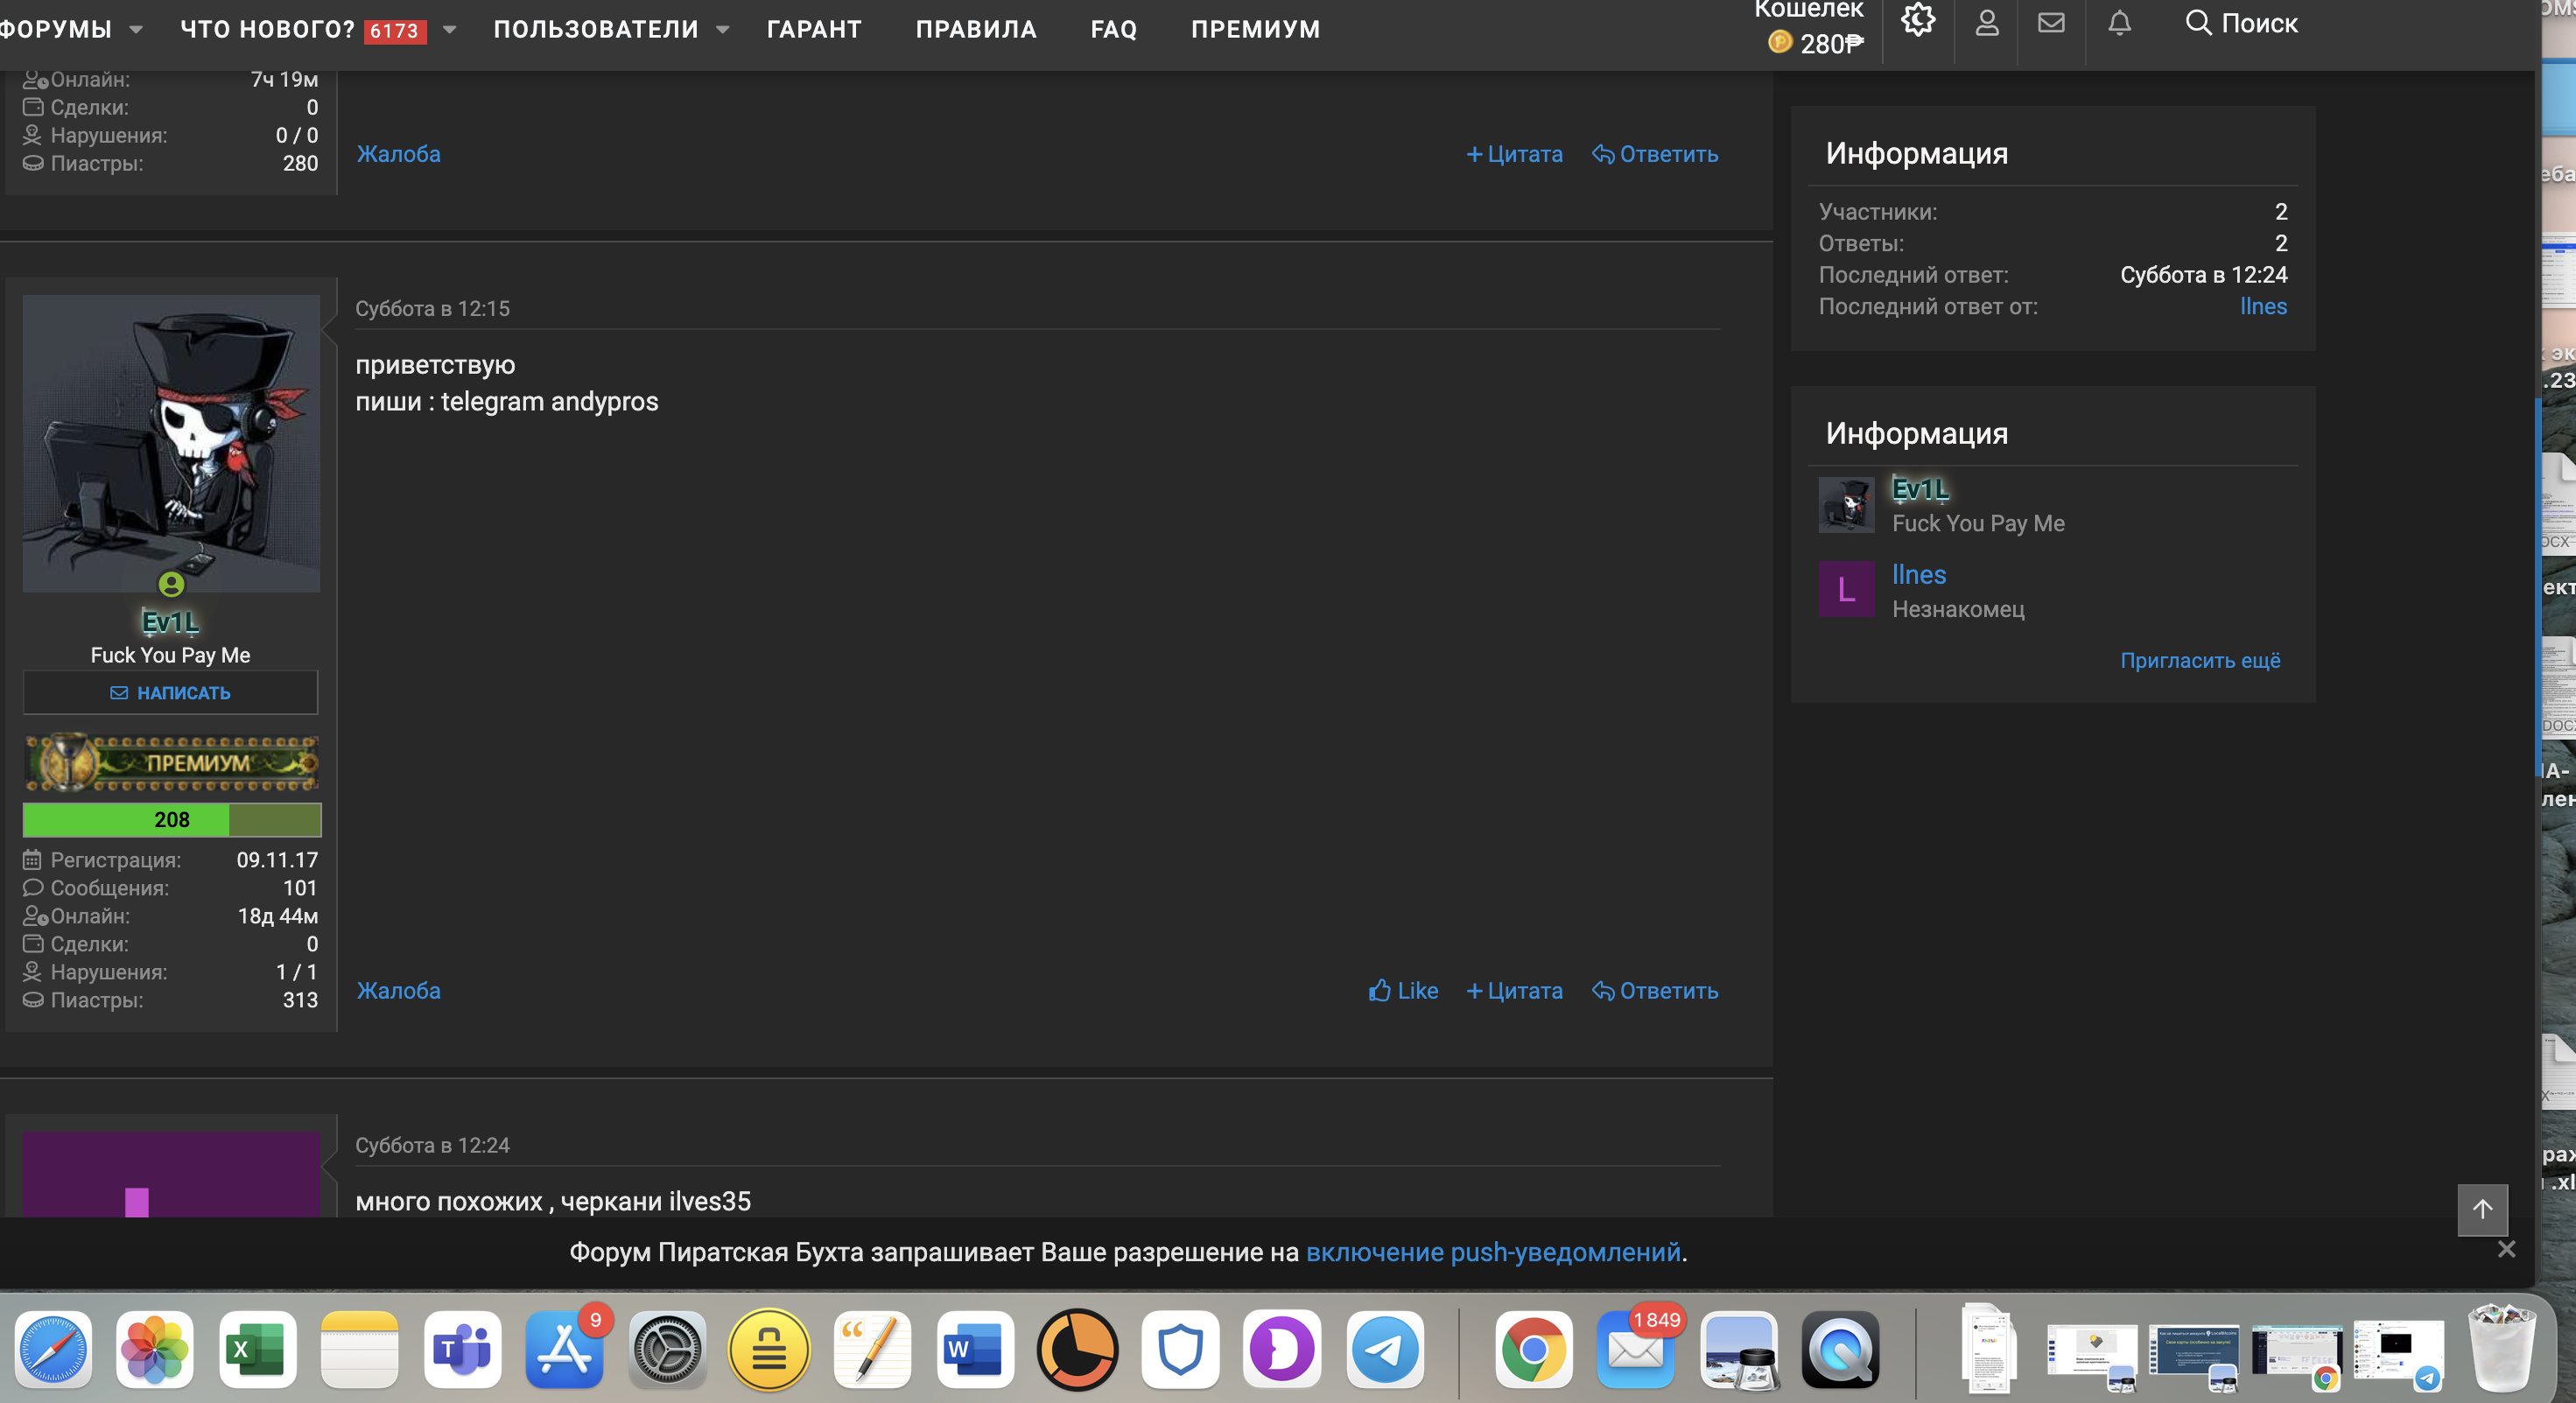
Task: Click the Суббота в 12:15 post timestamp
Action: click(432, 308)
